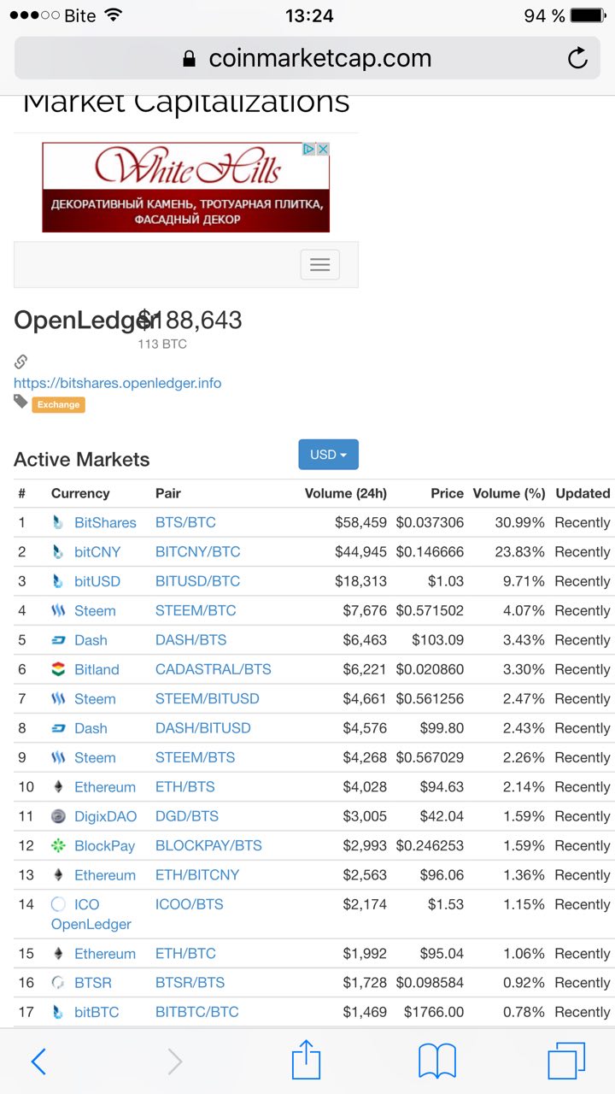Viewport: 615px width, 1094px height.
Task: Click the Bitland colored icon
Action: [x=58, y=669]
